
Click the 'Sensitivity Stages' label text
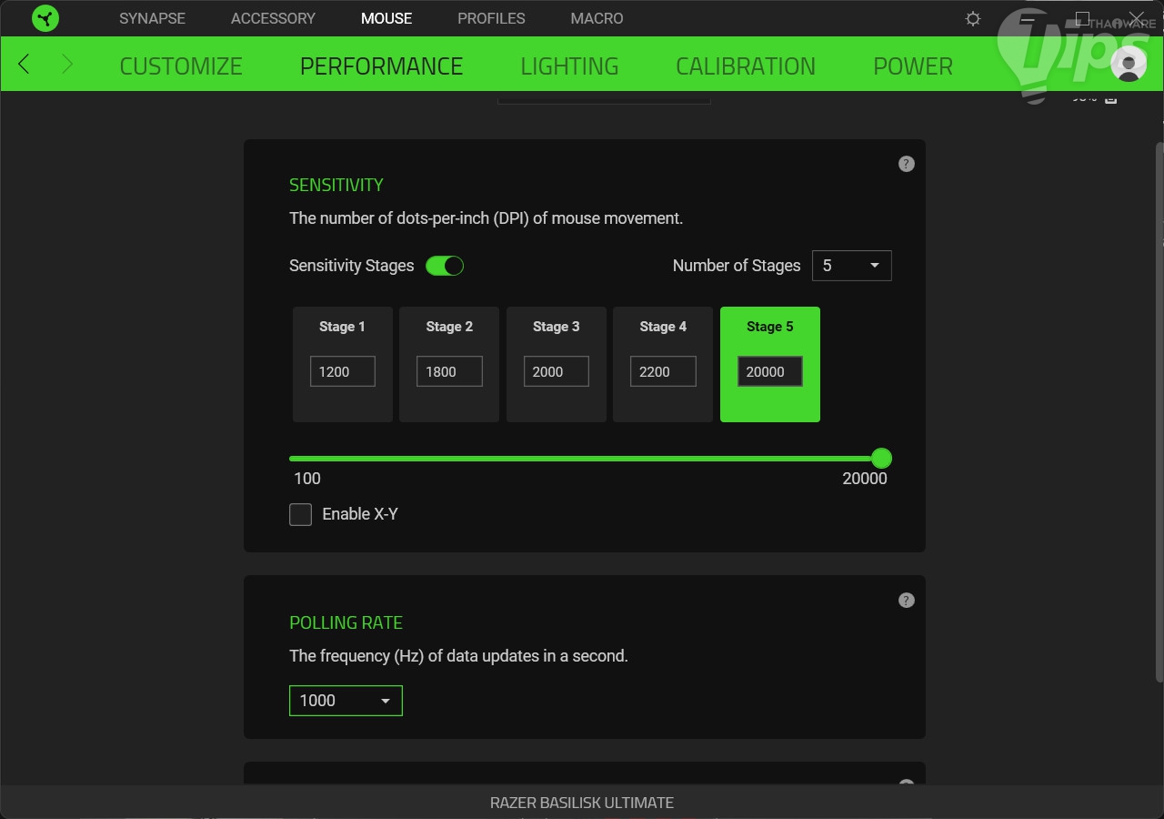pyautogui.click(x=351, y=266)
